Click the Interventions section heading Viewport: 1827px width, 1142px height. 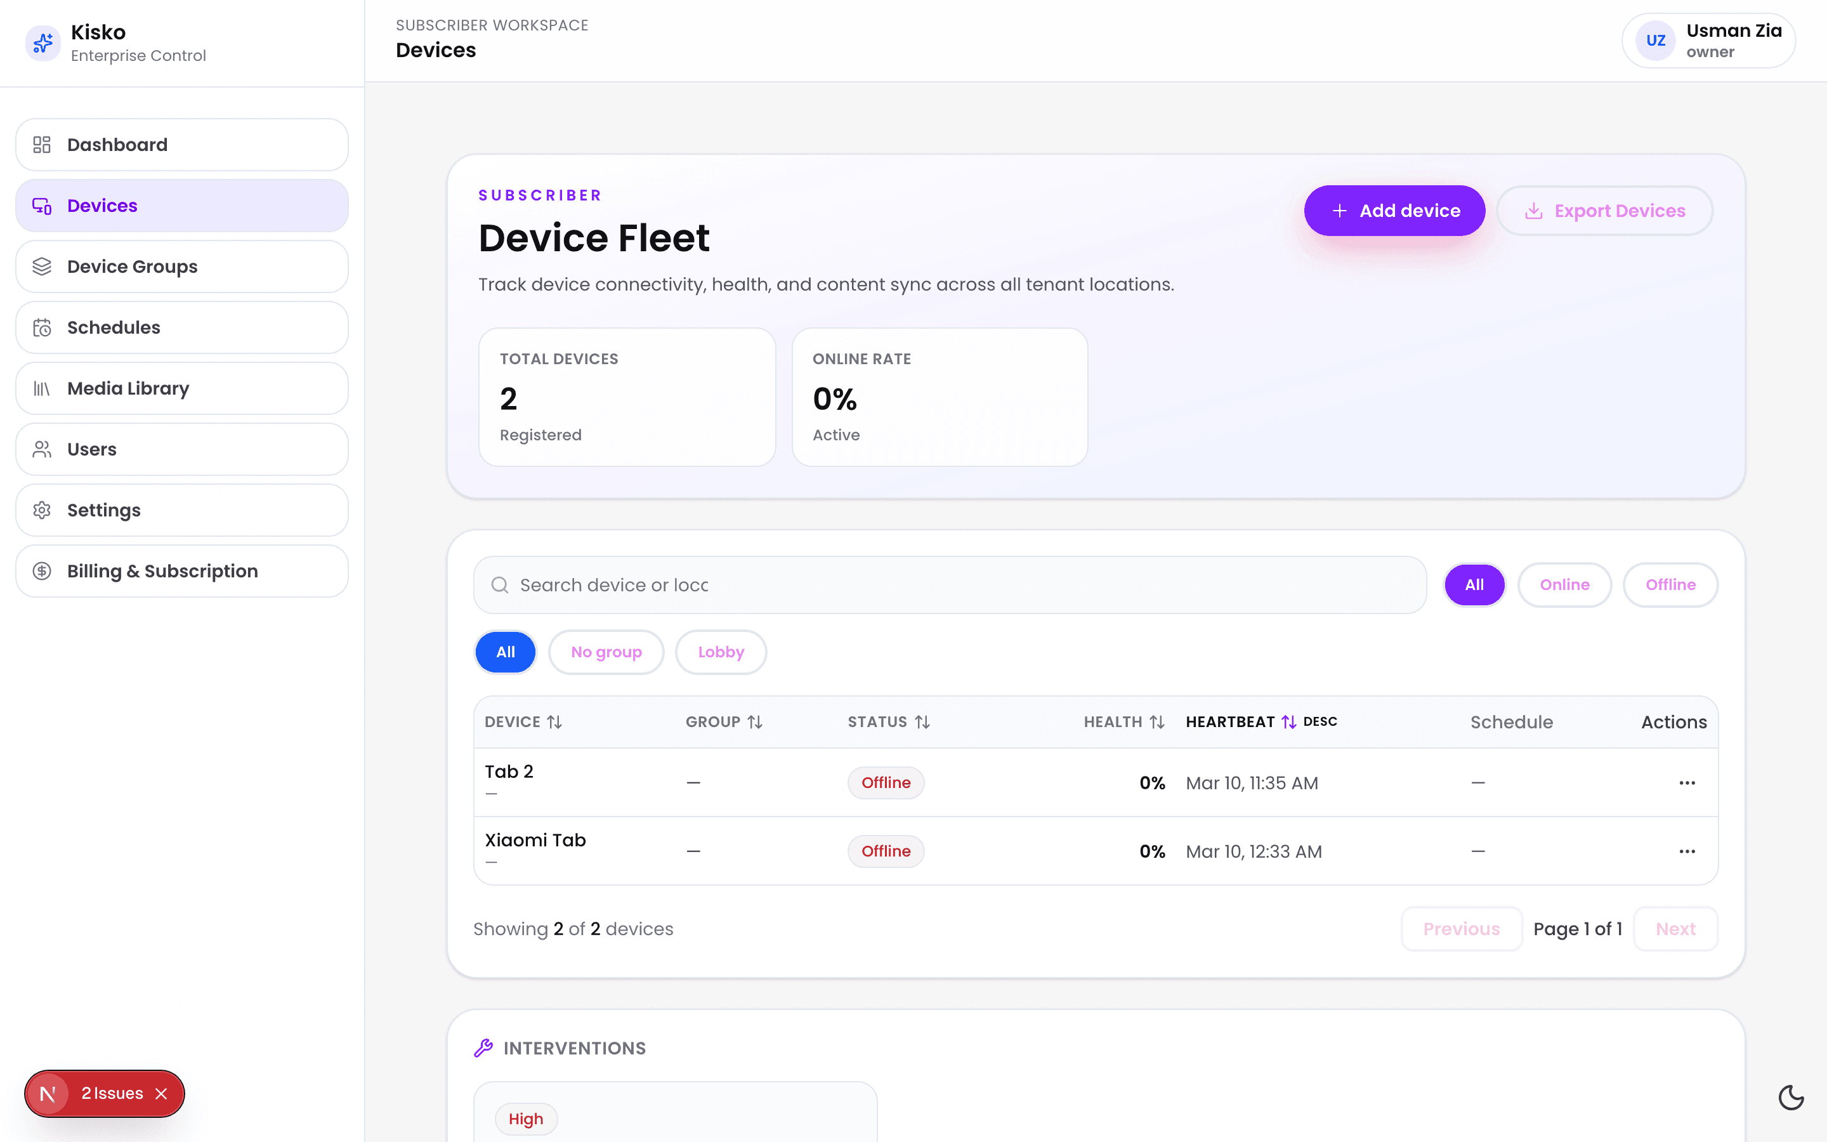[575, 1047]
